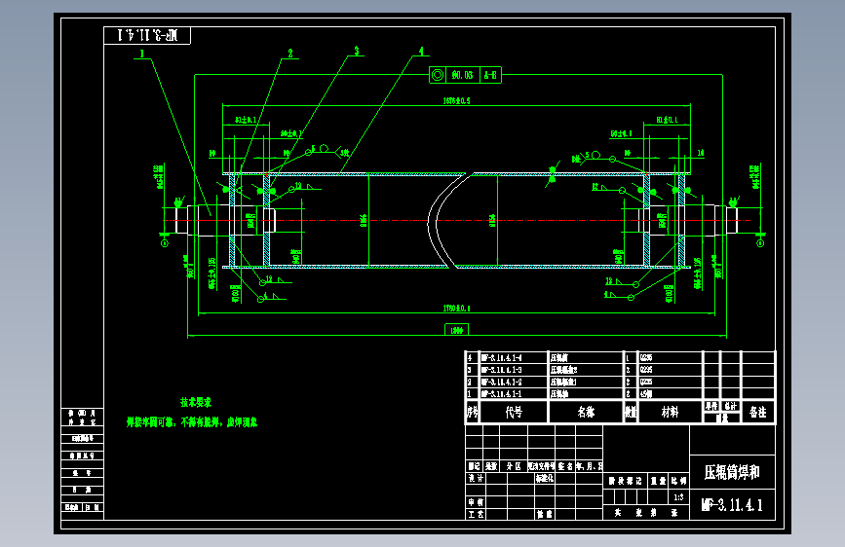Click the Q235 material cell in row 4

coord(646,357)
